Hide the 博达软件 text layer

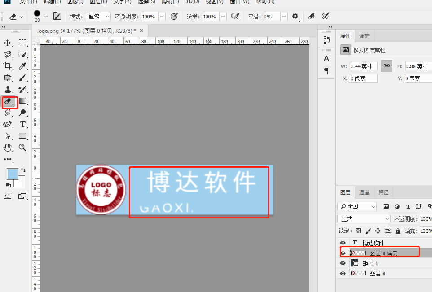tap(343, 243)
